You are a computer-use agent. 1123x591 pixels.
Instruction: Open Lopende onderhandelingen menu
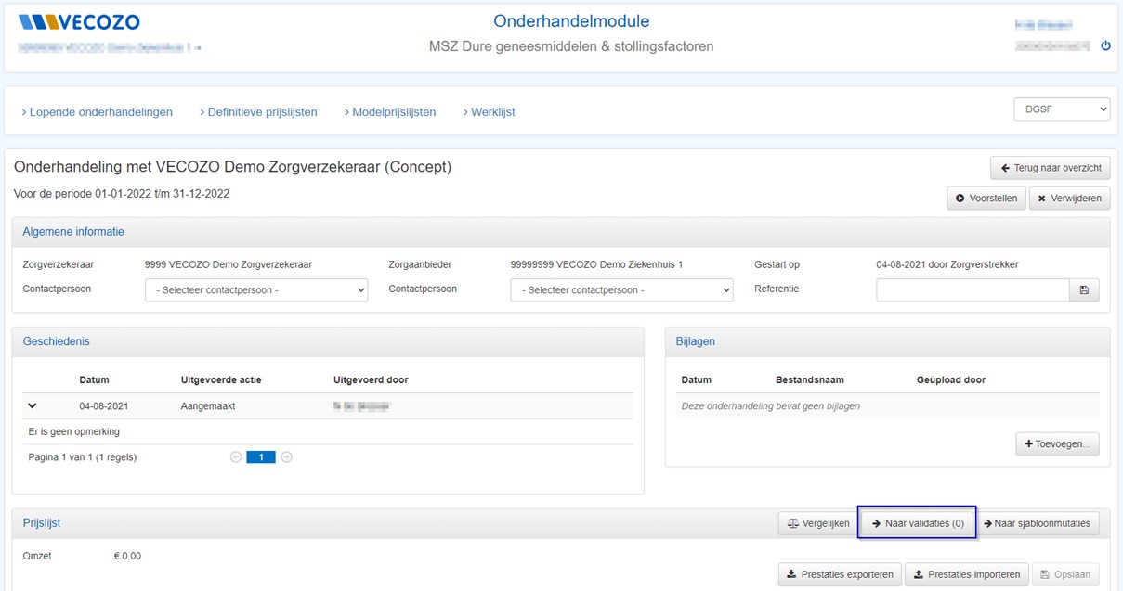click(97, 112)
